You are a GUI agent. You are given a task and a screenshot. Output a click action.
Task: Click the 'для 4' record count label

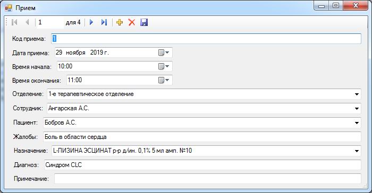click(73, 22)
